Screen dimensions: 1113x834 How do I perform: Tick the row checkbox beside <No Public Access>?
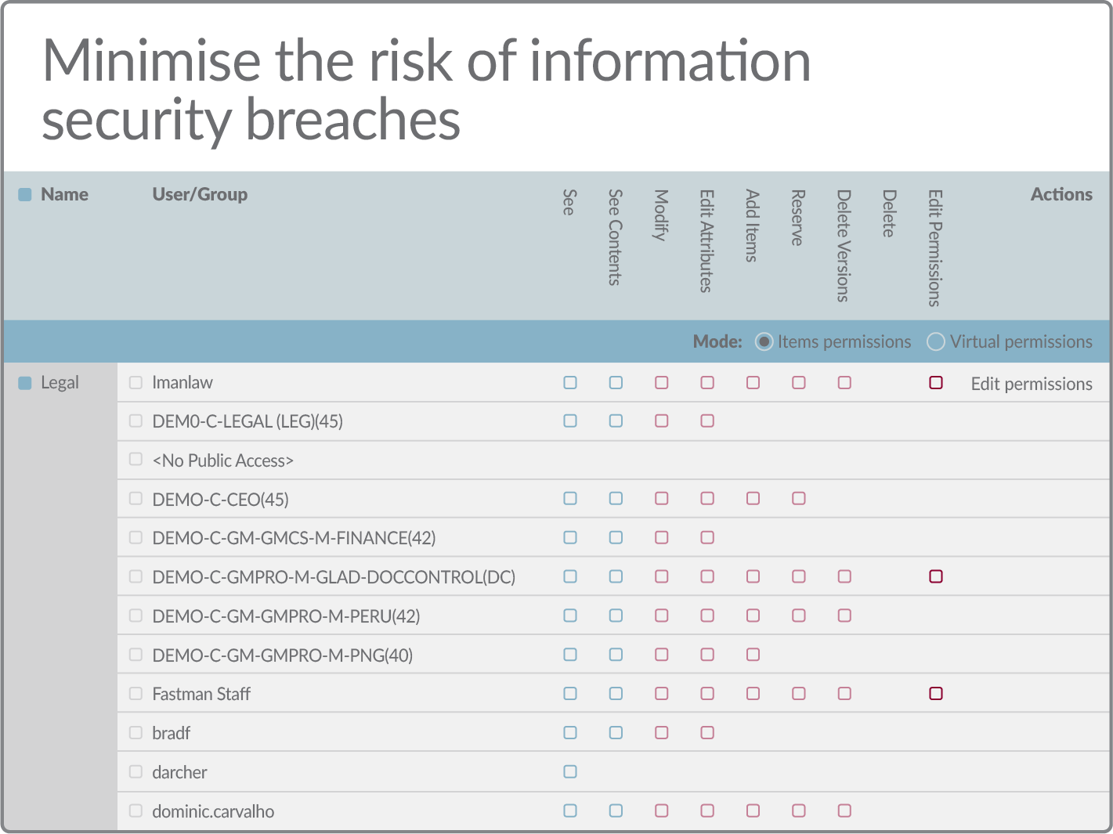point(136,459)
